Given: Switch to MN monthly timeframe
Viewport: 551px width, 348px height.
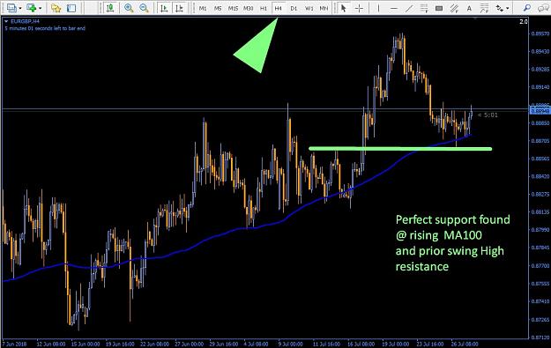Looking at the screenshot, I should coord(324,8).
